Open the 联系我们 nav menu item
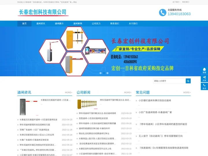This screenshot has height=156, width=208. [115, 24]
